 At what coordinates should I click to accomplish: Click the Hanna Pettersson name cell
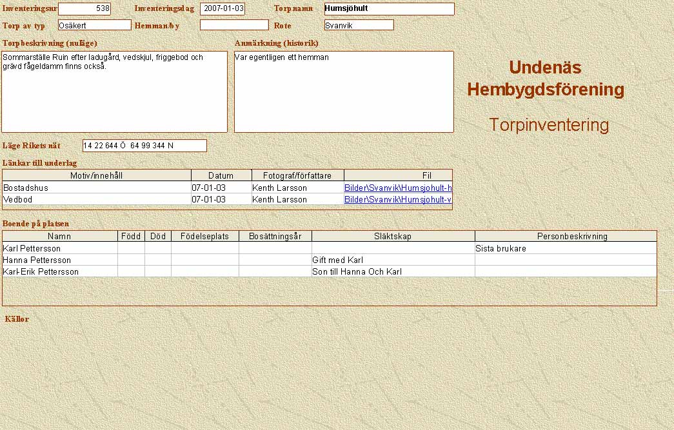60,260
